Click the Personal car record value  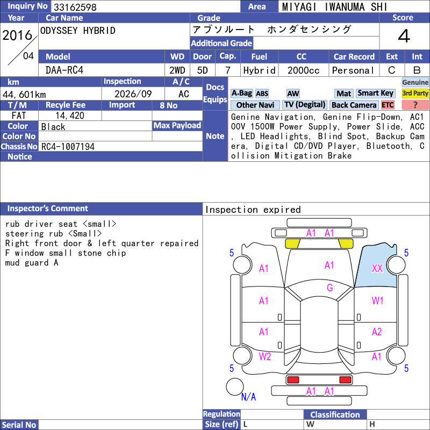[x=353, y=70]
